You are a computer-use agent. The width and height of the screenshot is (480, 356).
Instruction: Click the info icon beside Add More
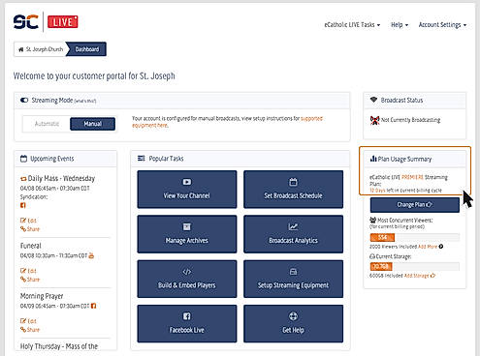[441, 247]
